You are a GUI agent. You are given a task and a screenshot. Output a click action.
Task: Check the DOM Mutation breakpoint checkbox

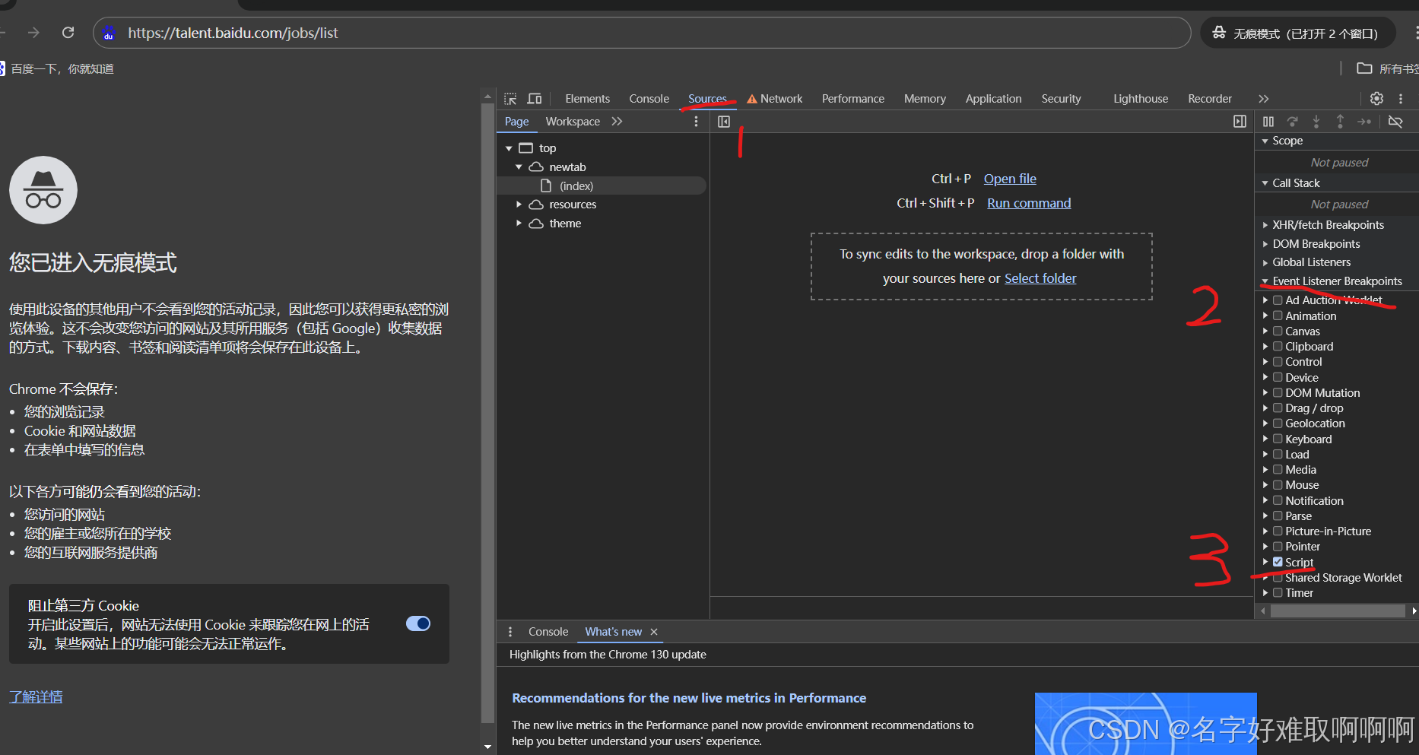pos(1278,392)
